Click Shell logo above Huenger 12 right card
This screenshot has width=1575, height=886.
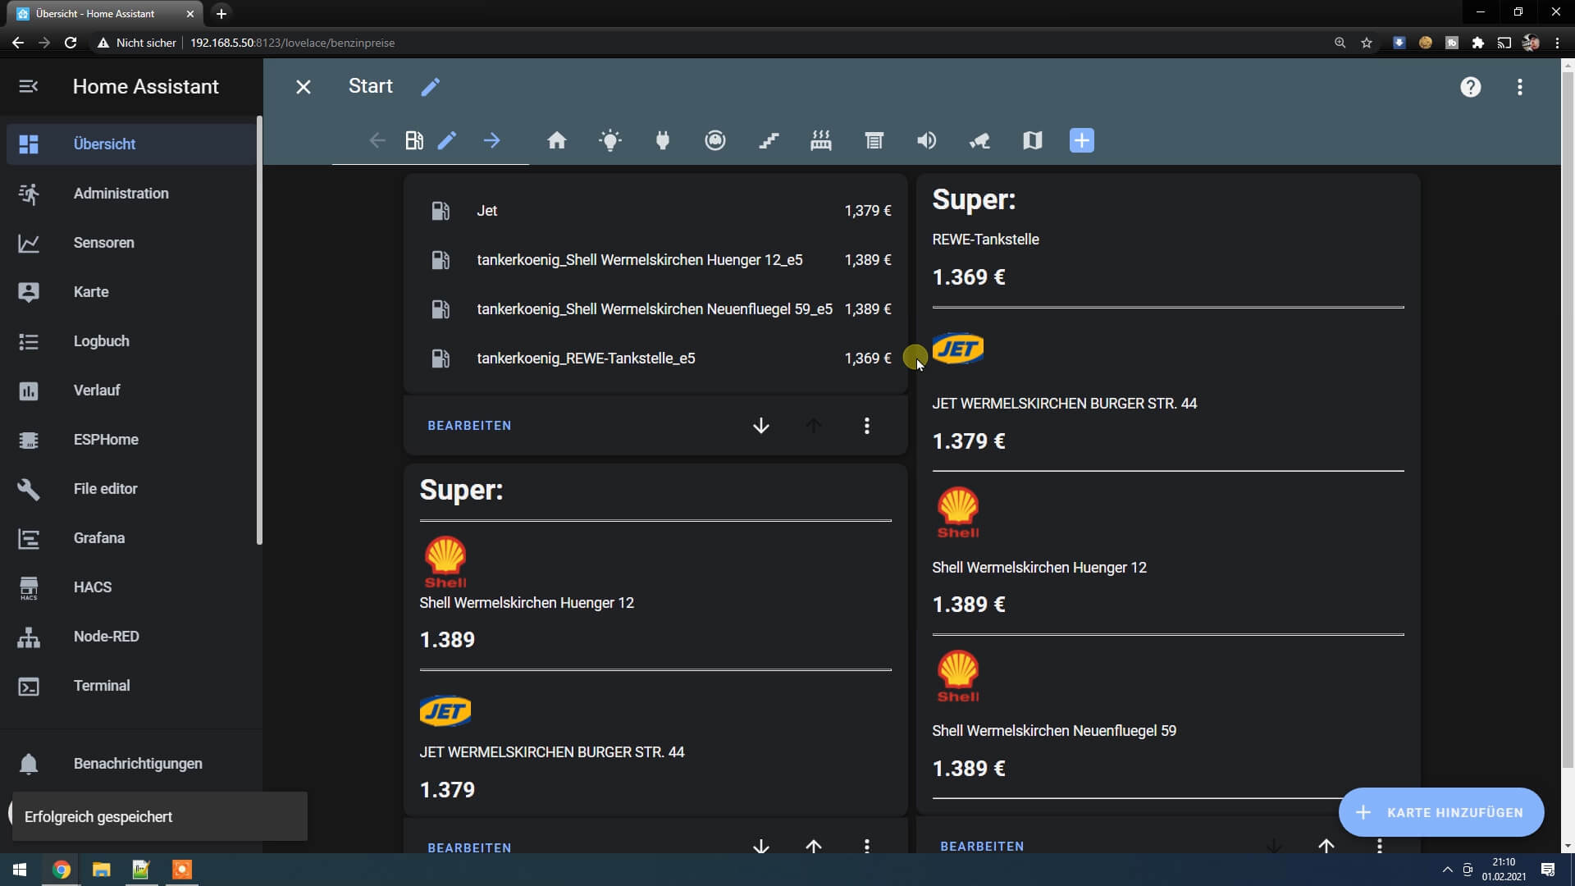(958, 513)
